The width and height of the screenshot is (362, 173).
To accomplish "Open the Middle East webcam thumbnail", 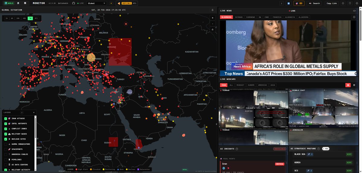I will pyautogui.click(x=324, y=108).
